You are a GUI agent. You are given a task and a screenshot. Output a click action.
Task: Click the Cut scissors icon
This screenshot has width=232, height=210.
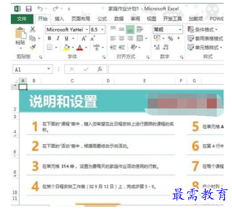[33, 30]
